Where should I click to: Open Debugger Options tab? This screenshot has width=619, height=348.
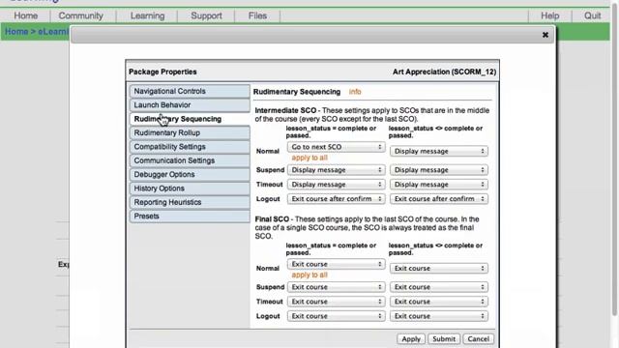(190, 174)
